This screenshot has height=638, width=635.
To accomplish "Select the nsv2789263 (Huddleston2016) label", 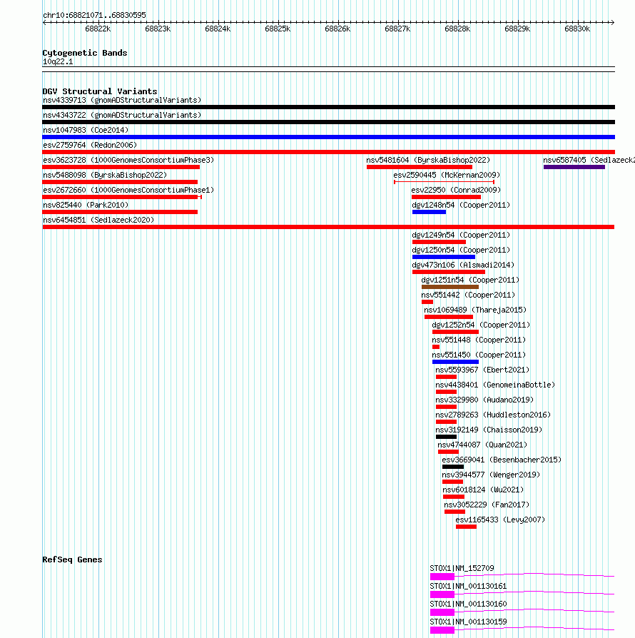I will pyautogui.click(x=493, y=415).
